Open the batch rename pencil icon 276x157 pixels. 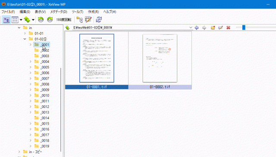(88, 20)
